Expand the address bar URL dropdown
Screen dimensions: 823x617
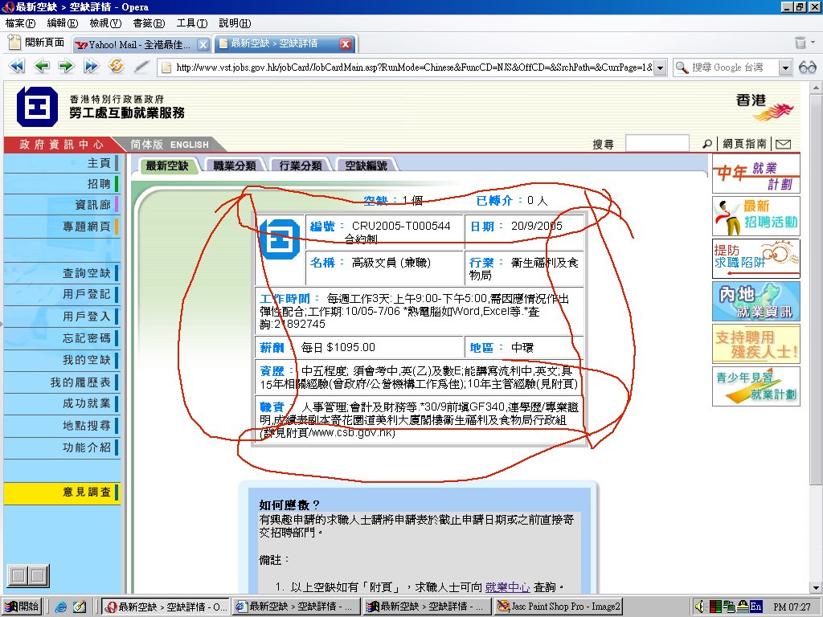click(660, 67)
